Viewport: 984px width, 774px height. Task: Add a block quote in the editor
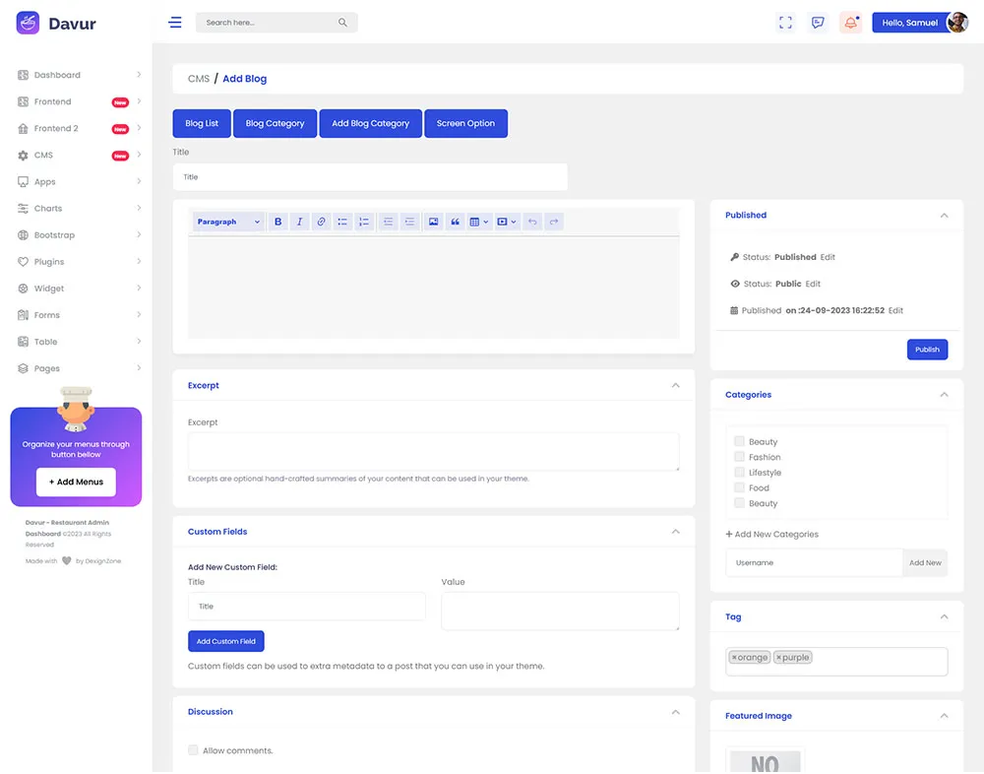(455, 222)
